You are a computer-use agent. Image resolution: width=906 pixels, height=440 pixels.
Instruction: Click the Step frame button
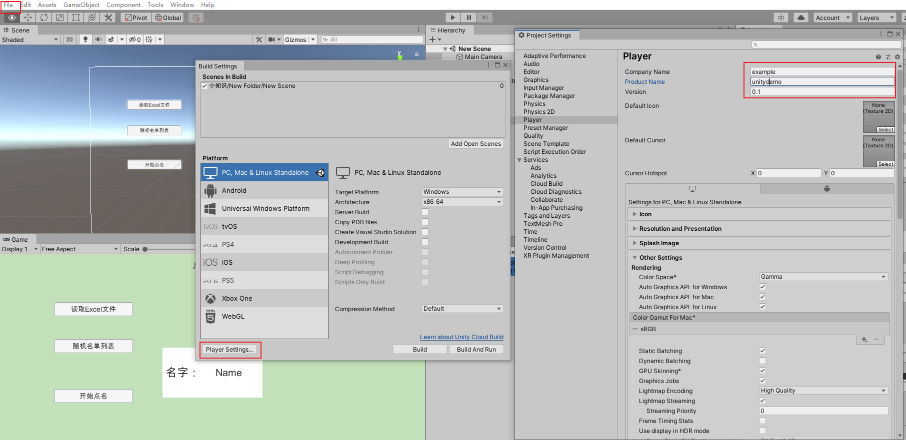[484, 17]
